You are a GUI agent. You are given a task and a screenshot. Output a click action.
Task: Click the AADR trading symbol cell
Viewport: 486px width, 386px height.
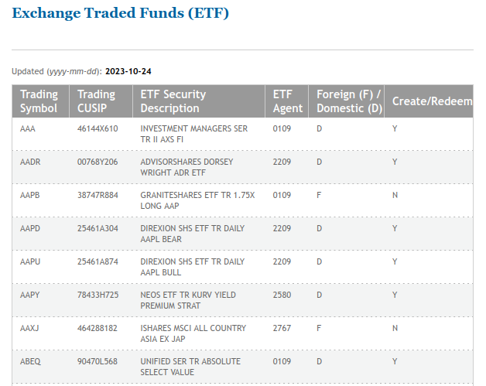click(x=30, y=162)
